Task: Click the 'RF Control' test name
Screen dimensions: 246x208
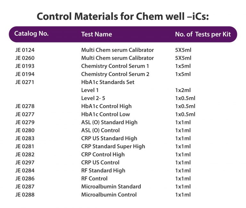Action: pos(94,178)
